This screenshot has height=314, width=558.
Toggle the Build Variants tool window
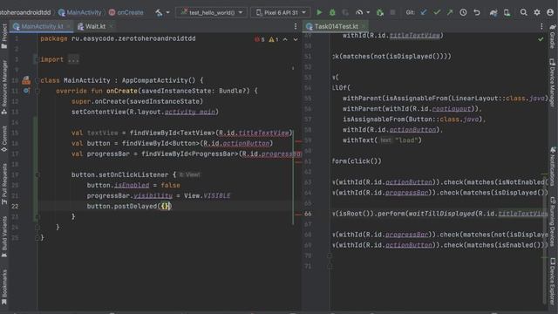point(4,237)
